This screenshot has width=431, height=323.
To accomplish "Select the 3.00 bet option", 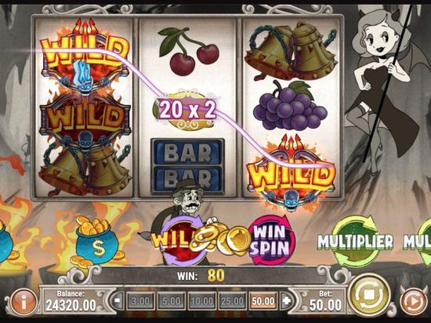I will coord(140,301).
